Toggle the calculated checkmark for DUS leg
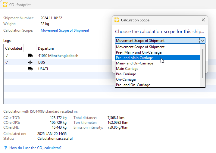Viewport: 216px width, 153px height. [x=7, y=62]
